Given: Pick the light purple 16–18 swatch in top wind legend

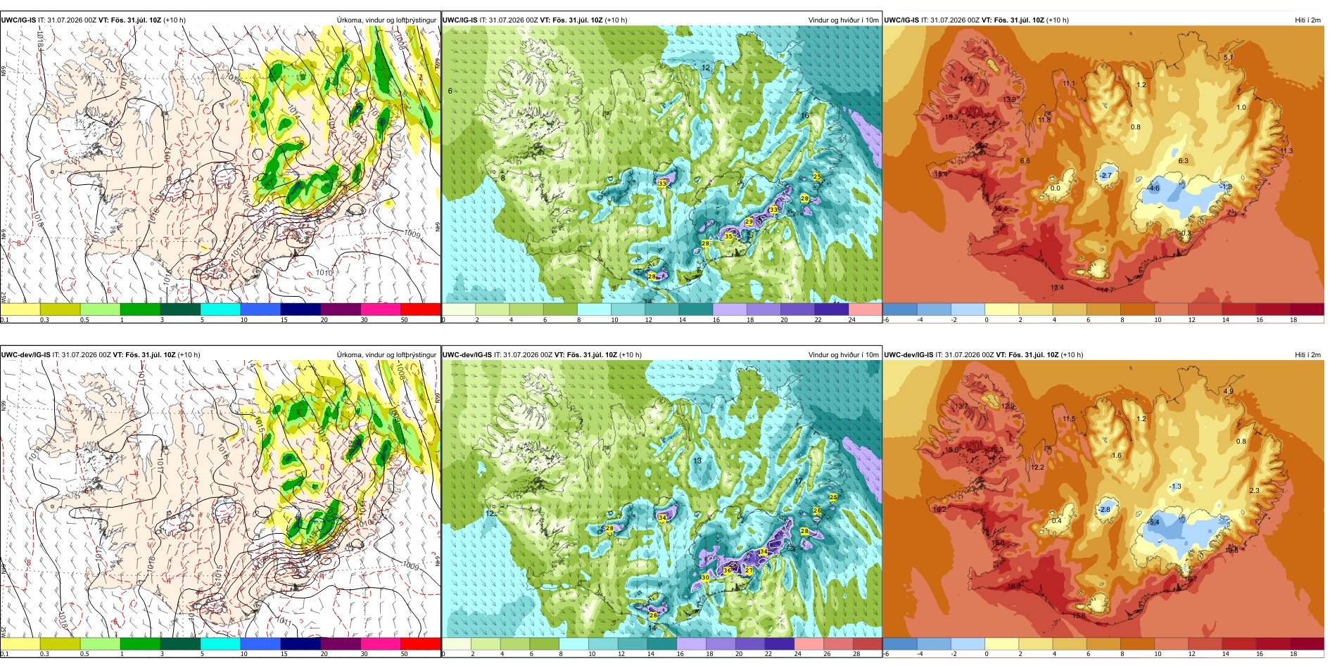Looking at the screenshot, I should (x=730, y=309).
